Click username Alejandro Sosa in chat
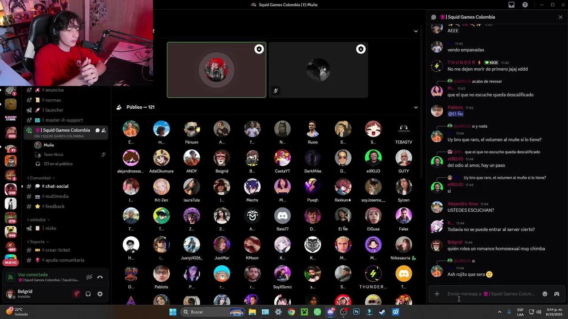The image size is (568, 319). (x=463, y=204)
